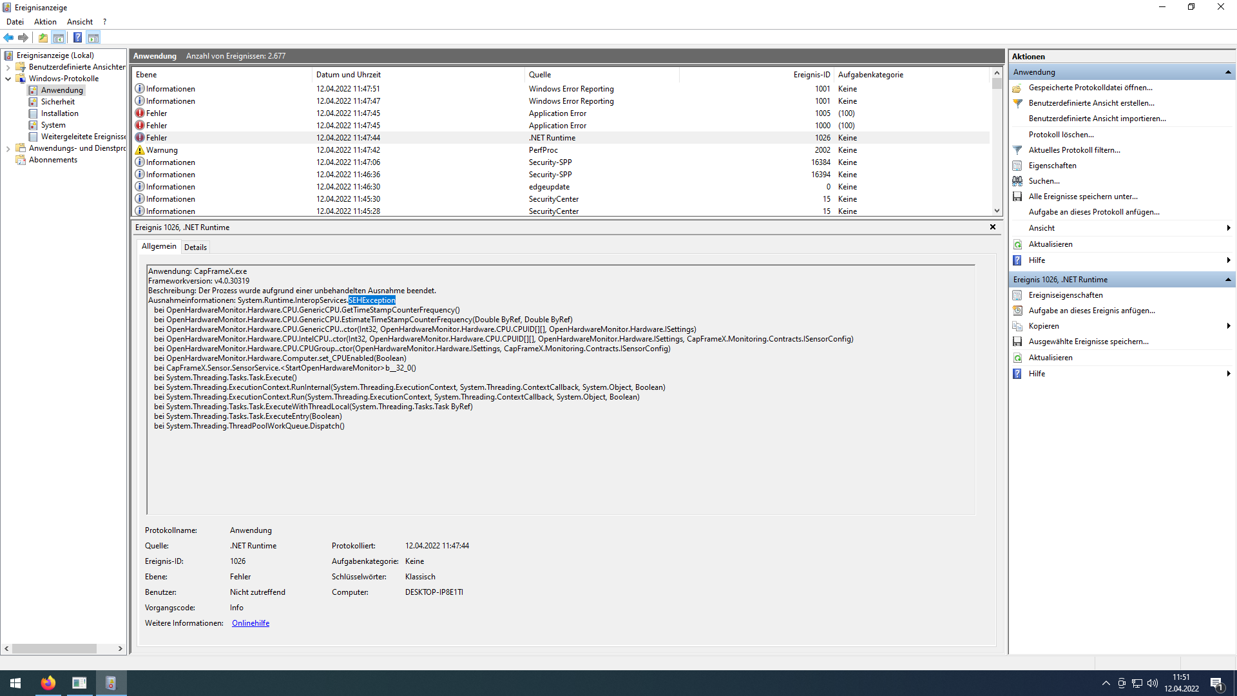Click the Aktuelles Protokoll filtern filter icon

1017,150
